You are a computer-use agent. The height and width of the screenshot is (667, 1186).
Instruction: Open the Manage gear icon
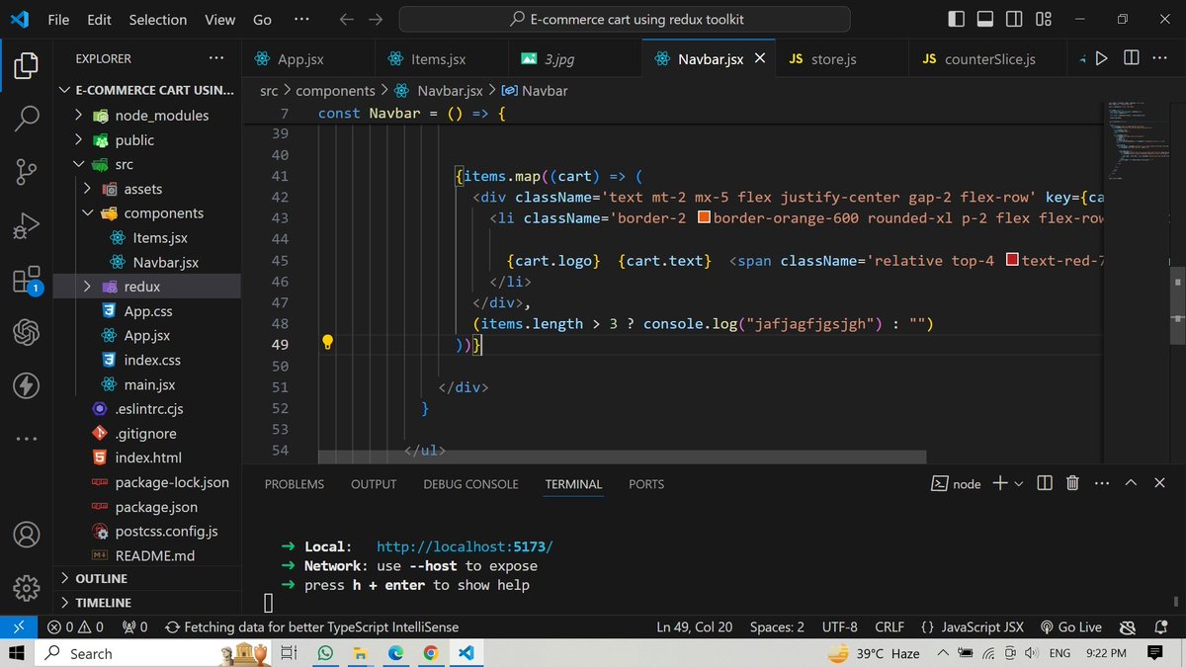pos(27,588)
